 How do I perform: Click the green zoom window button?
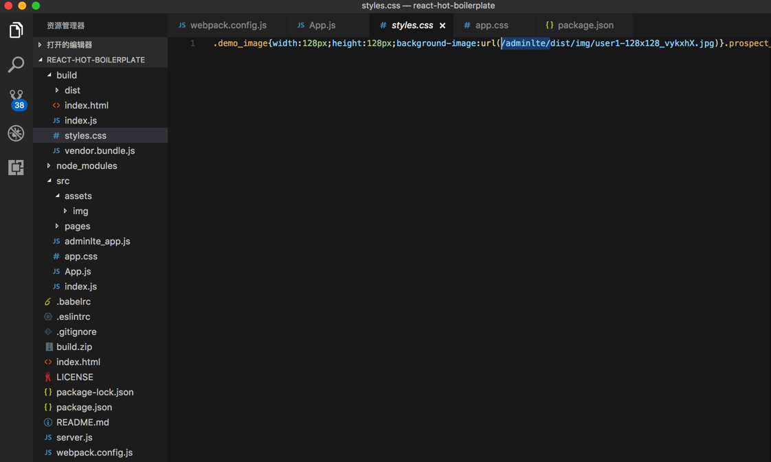pyautogui.click(x=36, y=6)
